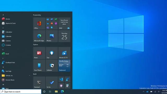Open the GitHub small tile
167x94 pixels.
click(61, 86)
